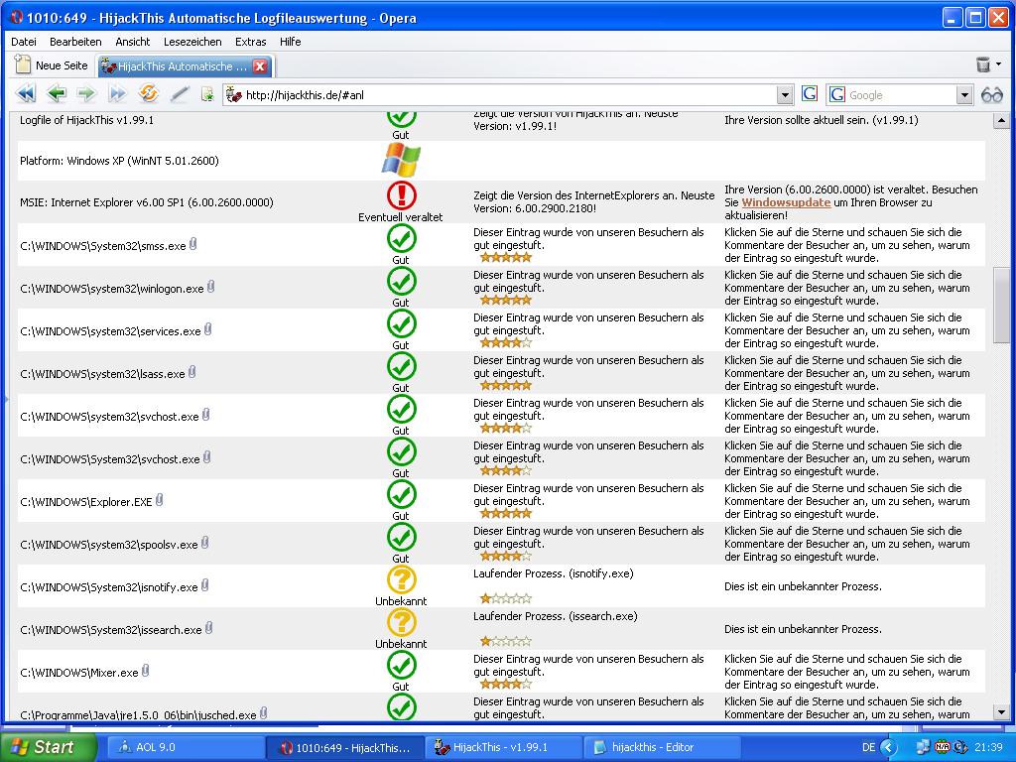Open the Windows Start button
The image size is (1016, 762).
click(x=50, y=747)
